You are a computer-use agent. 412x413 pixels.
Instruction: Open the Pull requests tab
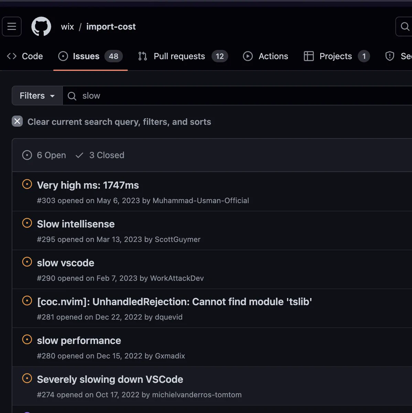pyautogui.click(x=183, y=56)
